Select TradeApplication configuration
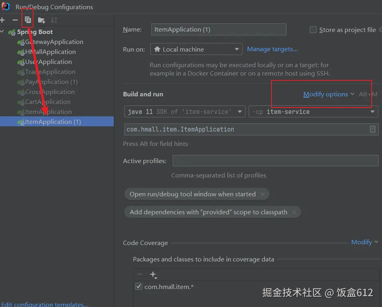 50,72
